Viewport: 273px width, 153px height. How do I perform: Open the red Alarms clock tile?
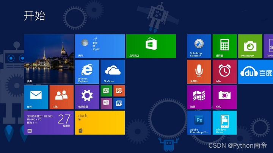[224, 72]
